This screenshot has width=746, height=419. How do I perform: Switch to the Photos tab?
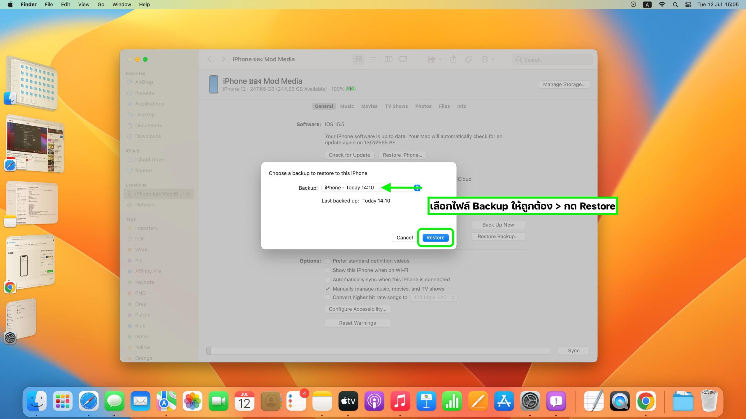point(423,106)
